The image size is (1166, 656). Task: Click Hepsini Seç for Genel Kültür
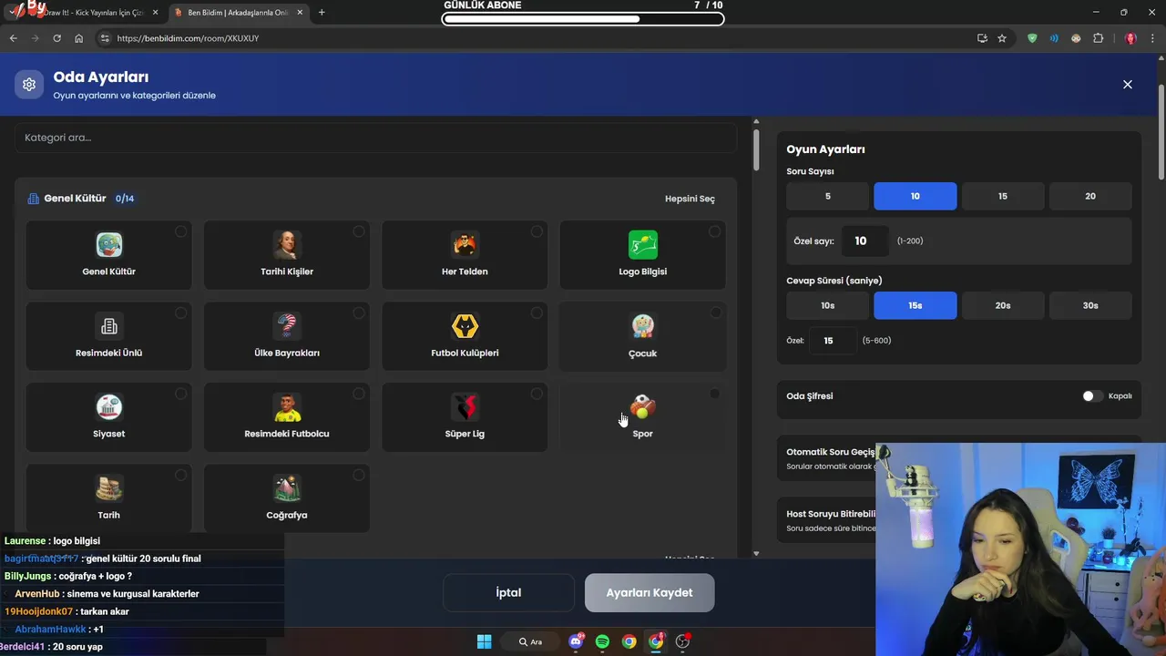(690, 199)
